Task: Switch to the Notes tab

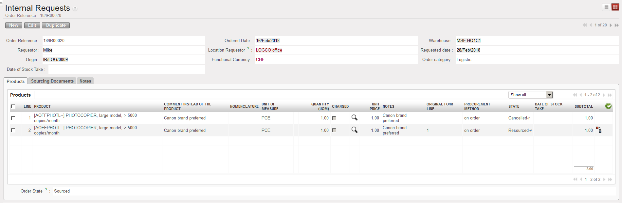Action: tap(85, 81)
